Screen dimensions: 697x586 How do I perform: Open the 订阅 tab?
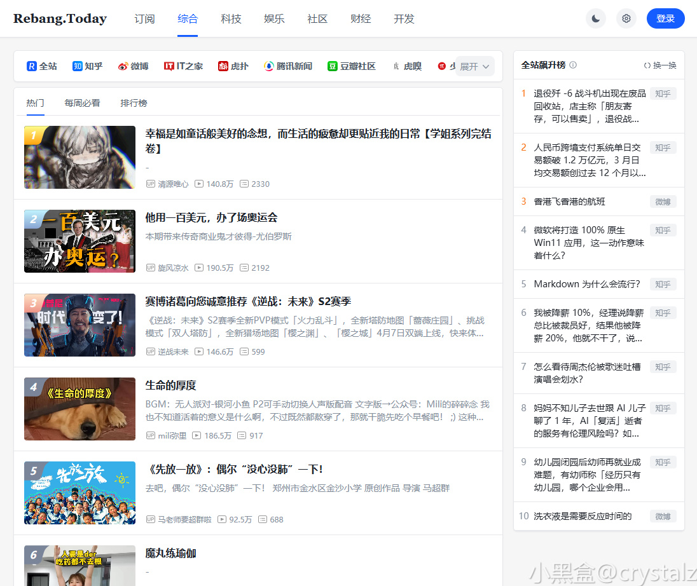coord(144,18)
